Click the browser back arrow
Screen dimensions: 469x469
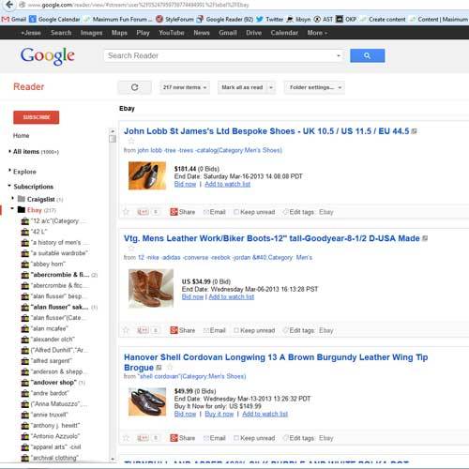(x=9, y=5)
